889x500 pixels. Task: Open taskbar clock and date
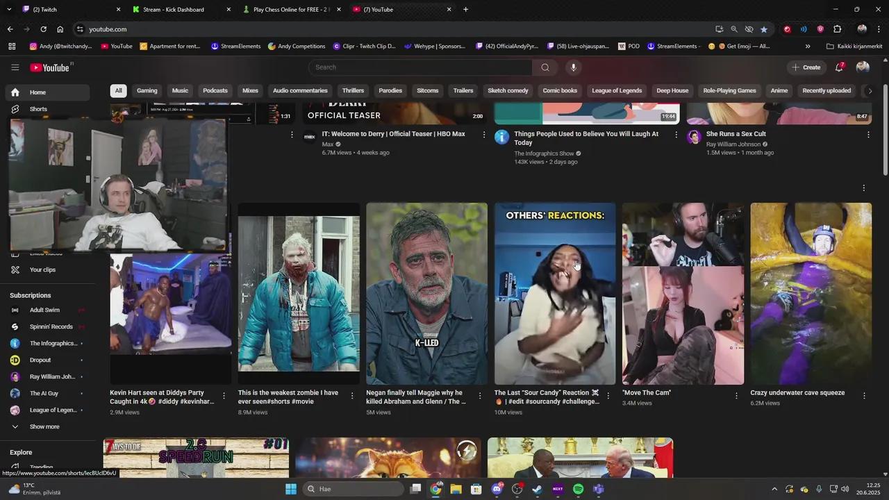click(869, 489)
